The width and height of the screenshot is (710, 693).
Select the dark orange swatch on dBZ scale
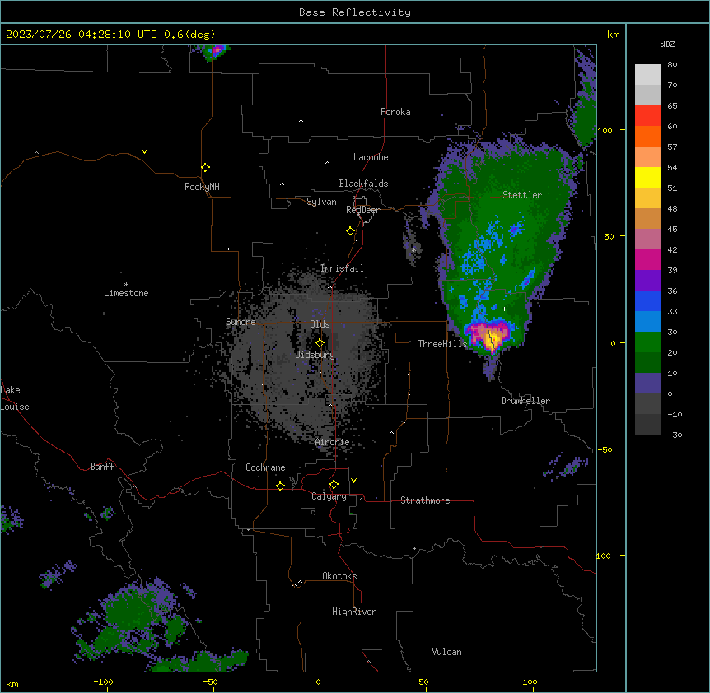pyautogui.click(x=647, y=136)
